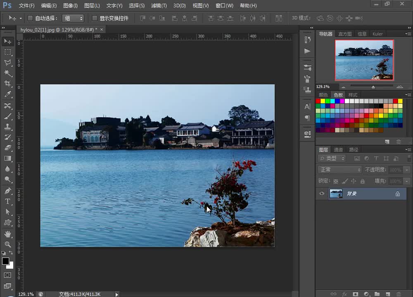Image resolution: width=413 pixels, height=297 pixels.
Task: Enable the 自动选择 checkbox
Action: pos(30,18)
